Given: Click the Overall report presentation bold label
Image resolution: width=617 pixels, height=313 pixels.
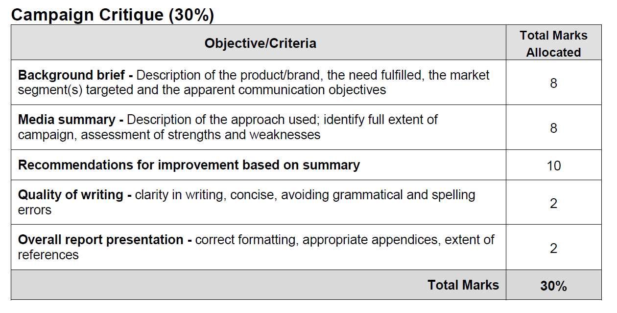Looking at the screenshot, I should 105,240.
